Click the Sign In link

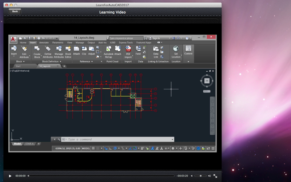pyautogui.click(x=156, y=38)
